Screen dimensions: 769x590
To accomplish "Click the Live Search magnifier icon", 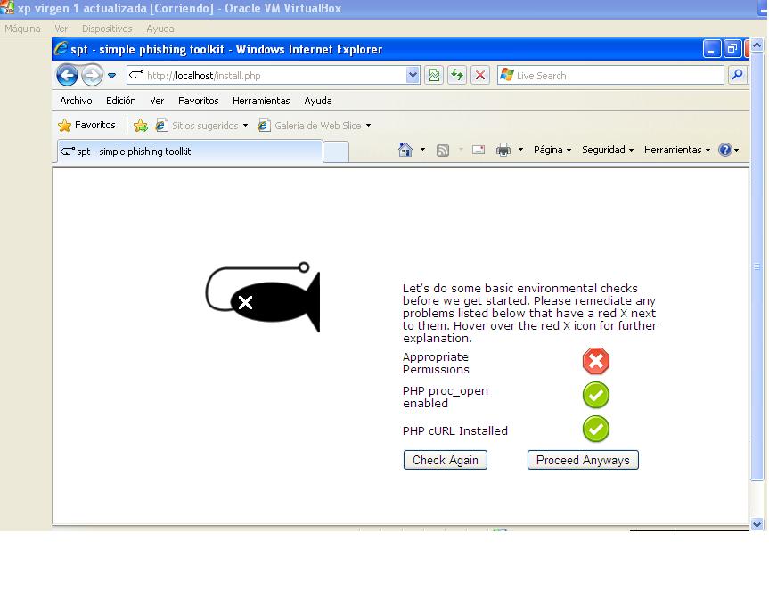I will [737, 76].
